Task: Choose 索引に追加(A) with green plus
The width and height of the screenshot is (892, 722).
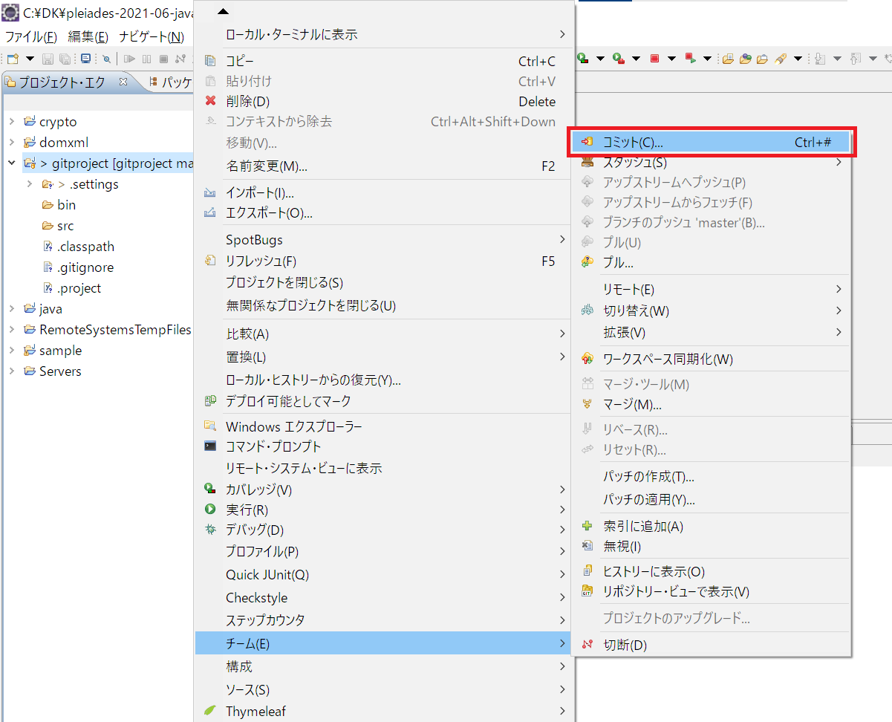Action: [712, 527]
